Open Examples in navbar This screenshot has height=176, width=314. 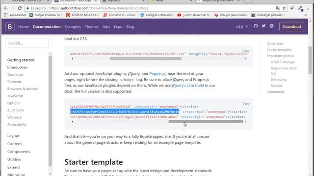[73, 27]
